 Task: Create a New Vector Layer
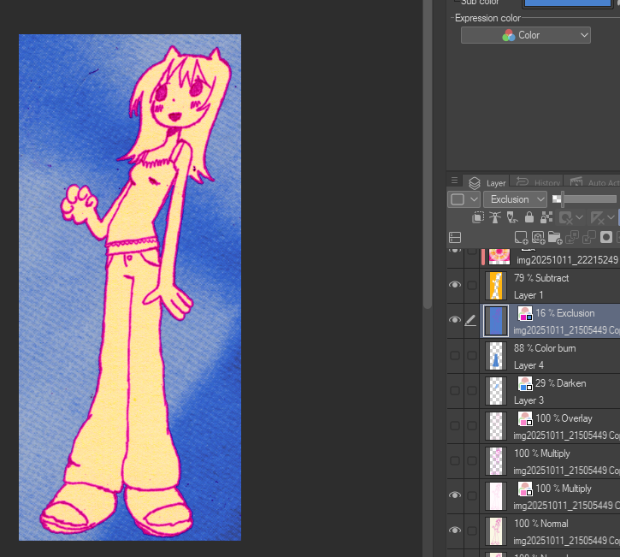538,237
